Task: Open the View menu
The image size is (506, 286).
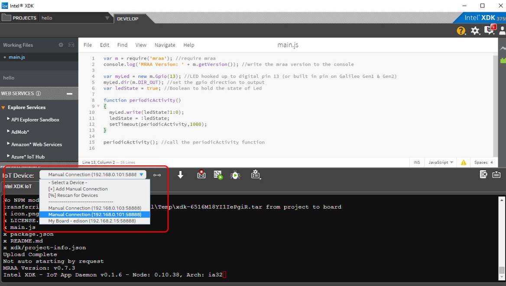Action: click(141, 45)
